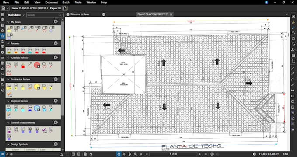Open the file access dropdown arrow

(x=8, y=8)
